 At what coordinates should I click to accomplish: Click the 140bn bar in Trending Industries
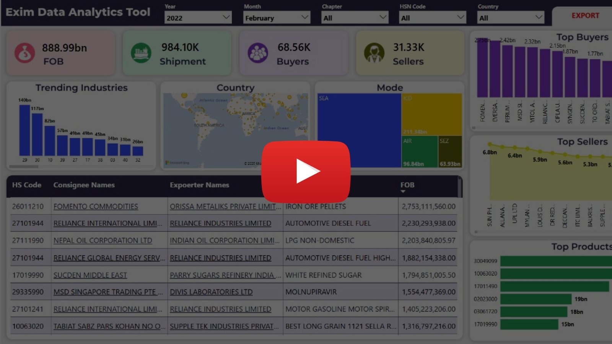tap(24, 130)
